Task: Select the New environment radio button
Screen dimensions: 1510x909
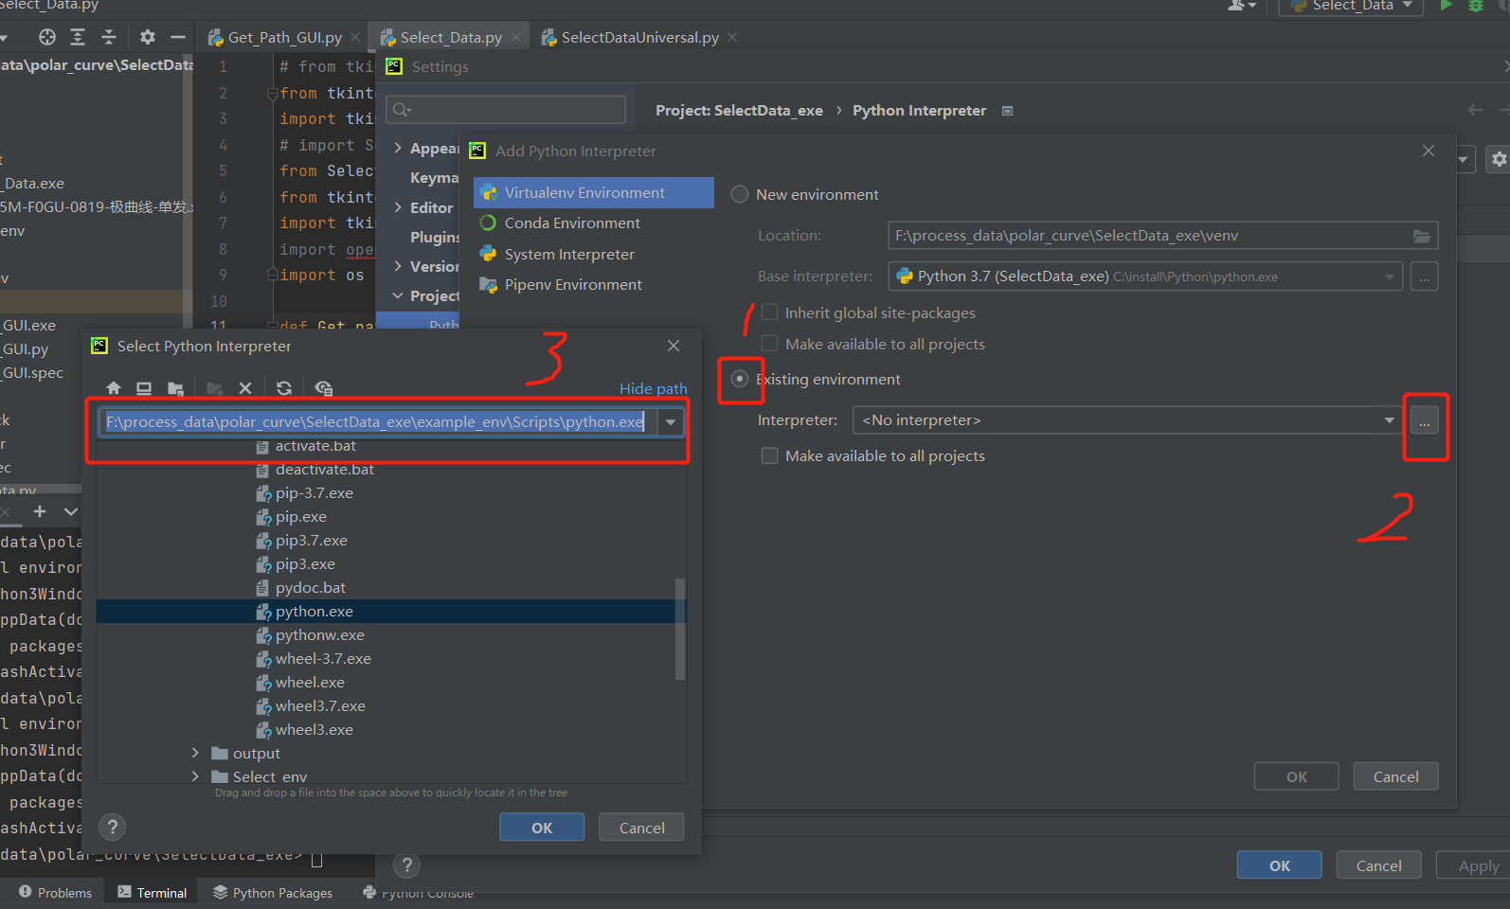Action: [x=740, y=194]
